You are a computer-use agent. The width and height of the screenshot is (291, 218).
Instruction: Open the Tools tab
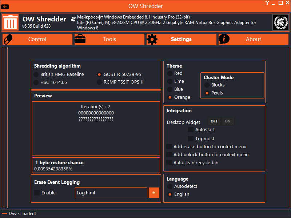pos(109,39)
